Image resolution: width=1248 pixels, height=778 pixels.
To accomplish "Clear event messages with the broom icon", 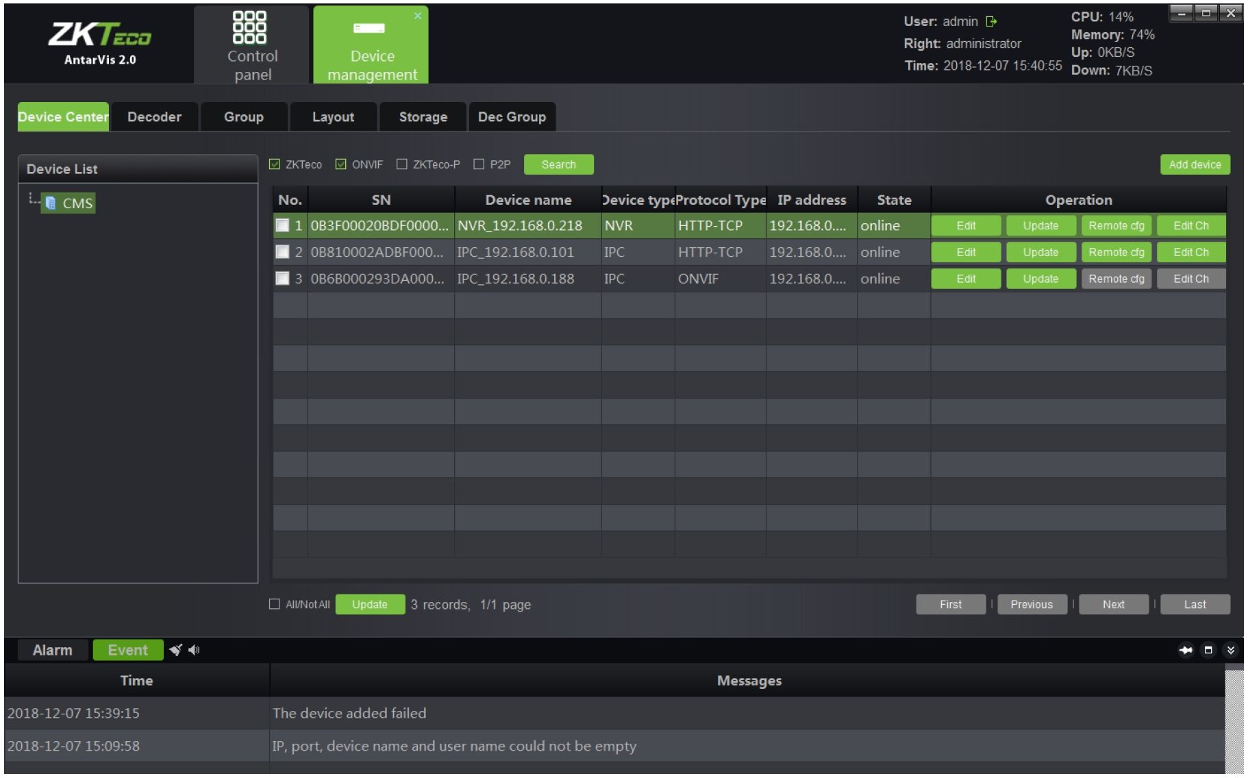I will (176, 650).
